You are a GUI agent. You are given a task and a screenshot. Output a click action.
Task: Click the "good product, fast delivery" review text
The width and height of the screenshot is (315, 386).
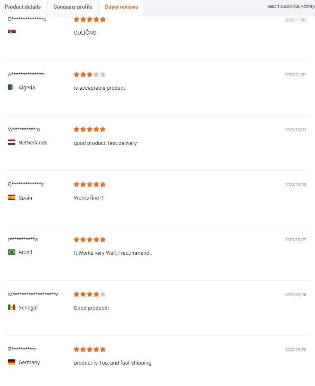coord(105,143)
